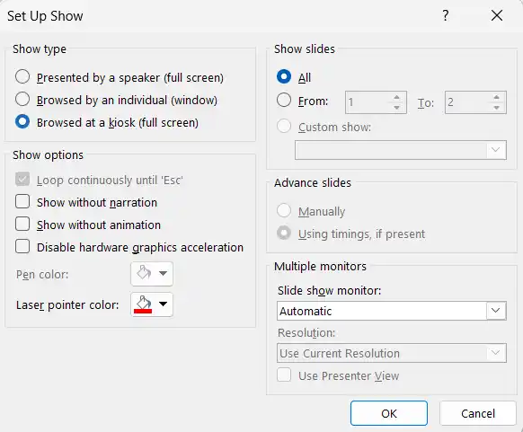
Task: Increase the To slide number spinner
Action: (497, 97)
